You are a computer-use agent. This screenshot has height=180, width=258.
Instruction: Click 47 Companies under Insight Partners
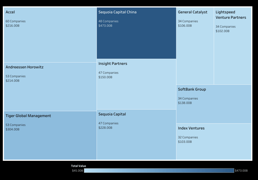(108, 73)
